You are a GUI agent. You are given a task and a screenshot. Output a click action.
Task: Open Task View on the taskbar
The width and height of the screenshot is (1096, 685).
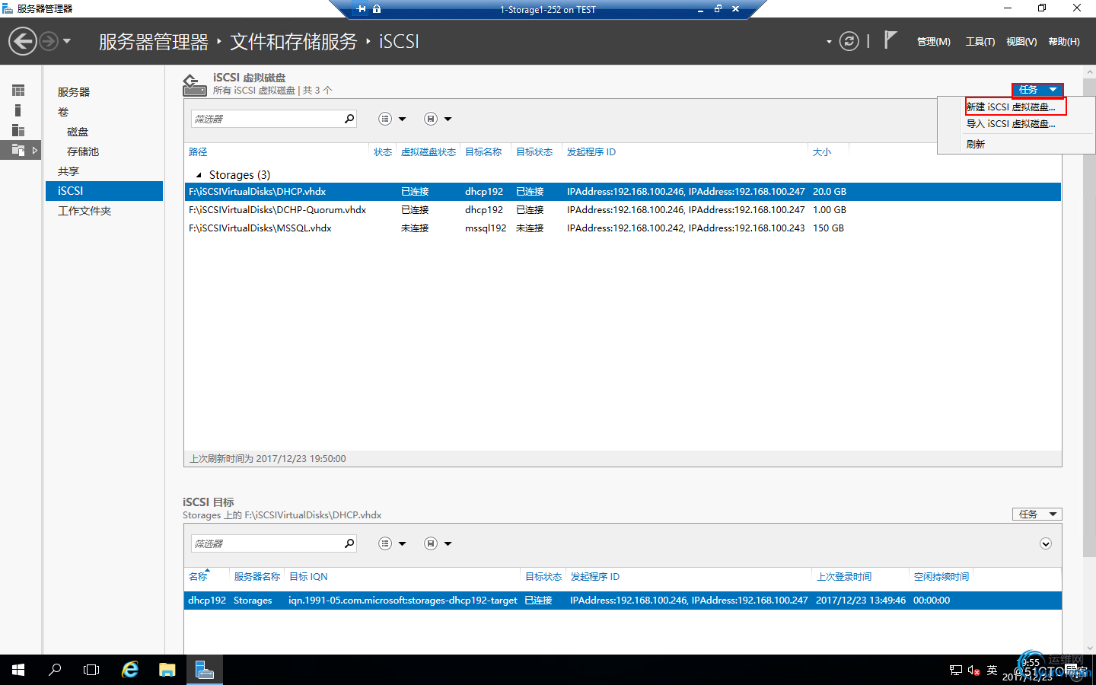91,670
